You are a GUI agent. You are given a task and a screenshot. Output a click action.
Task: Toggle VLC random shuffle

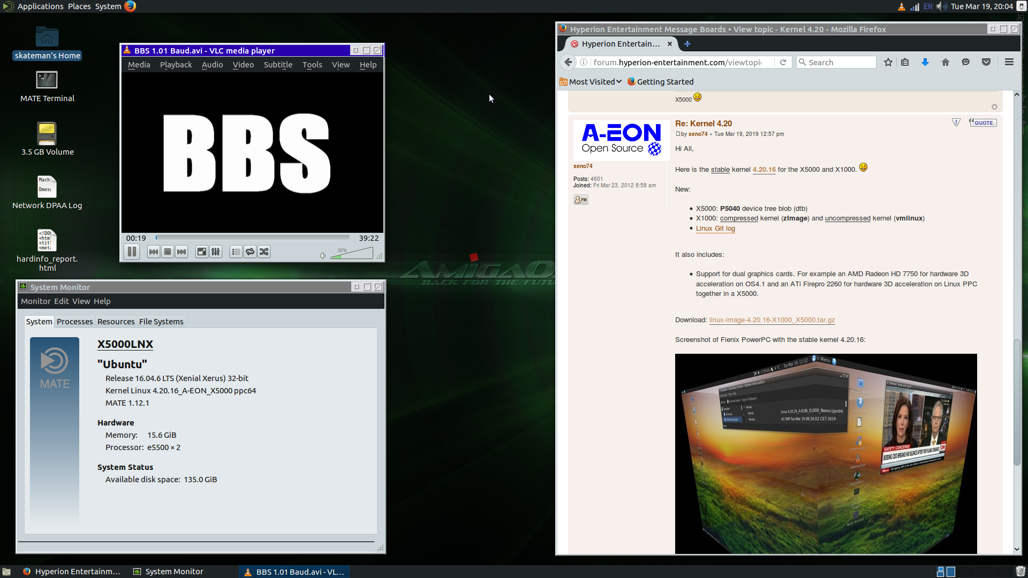coord(264,252)
